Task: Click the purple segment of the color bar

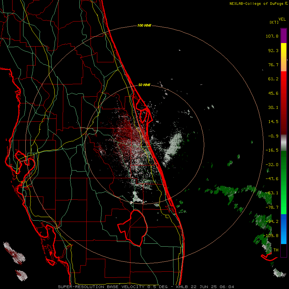Action: click(284, 36)
